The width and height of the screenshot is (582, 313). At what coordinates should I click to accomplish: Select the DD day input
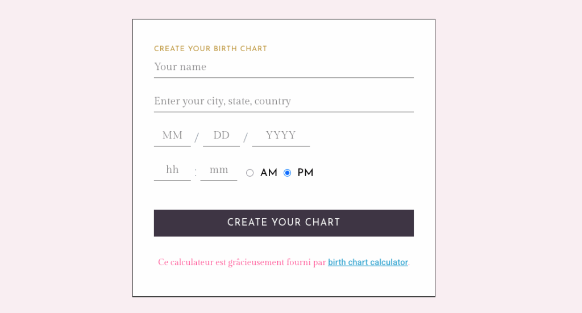coord(221,136)
